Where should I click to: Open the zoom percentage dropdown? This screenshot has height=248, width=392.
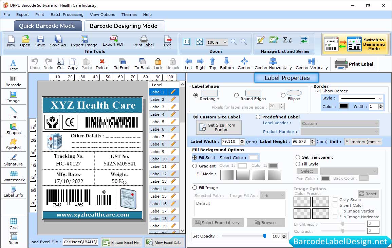point(225,42)
